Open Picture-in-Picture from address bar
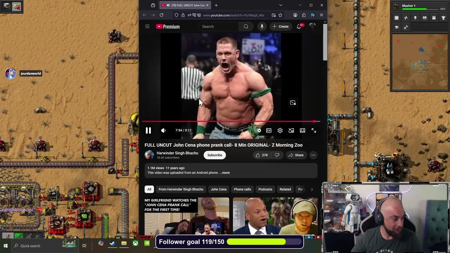The image size is (450, 253). click(x=274, y=15)
